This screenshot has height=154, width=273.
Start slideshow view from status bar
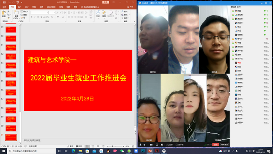click(x=103, y=146)
